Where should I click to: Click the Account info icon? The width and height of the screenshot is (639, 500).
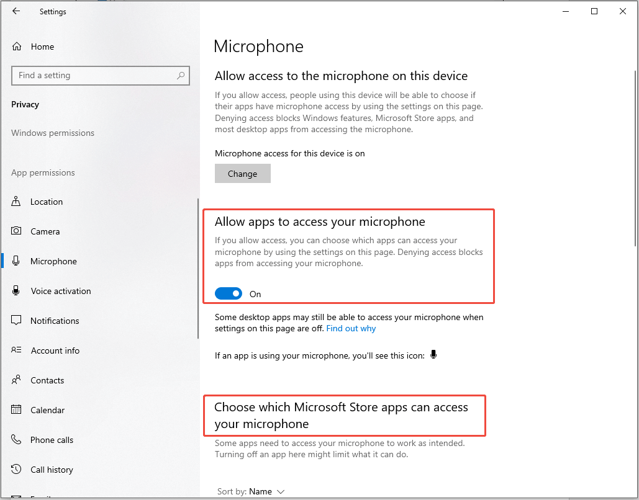16,350
